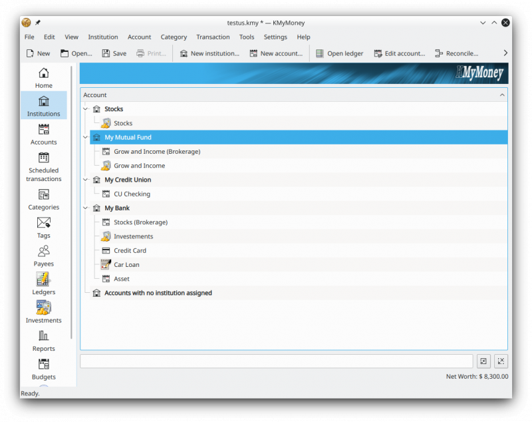The width and height of the screenshot is (532, 422).
Task: Open the Tags view
Action: click(43, 228)
